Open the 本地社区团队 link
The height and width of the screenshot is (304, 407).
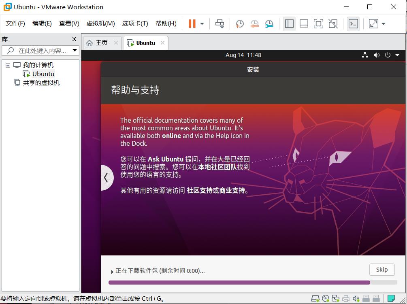[217, 167]
